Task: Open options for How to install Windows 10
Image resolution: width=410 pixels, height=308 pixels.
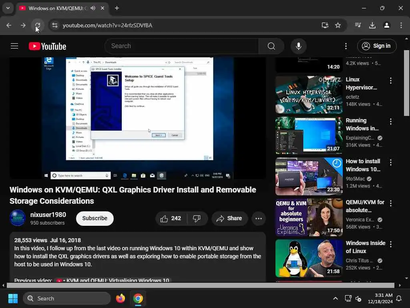Action: click(x=391, y=162)
